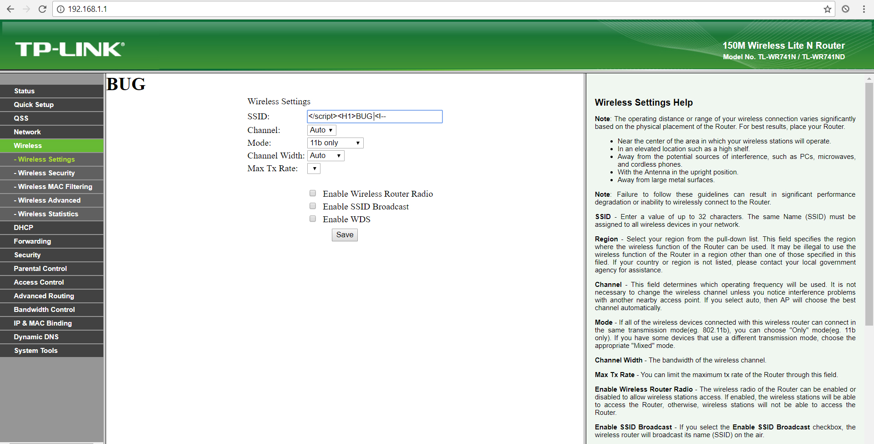Open the QSS menu item
This screenshot has height=444, width=874.
tap(52, 118)
